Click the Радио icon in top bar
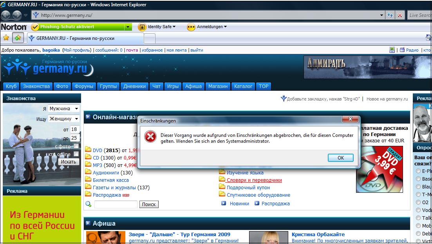Screen dimensions: 432x244 (402, 50)
